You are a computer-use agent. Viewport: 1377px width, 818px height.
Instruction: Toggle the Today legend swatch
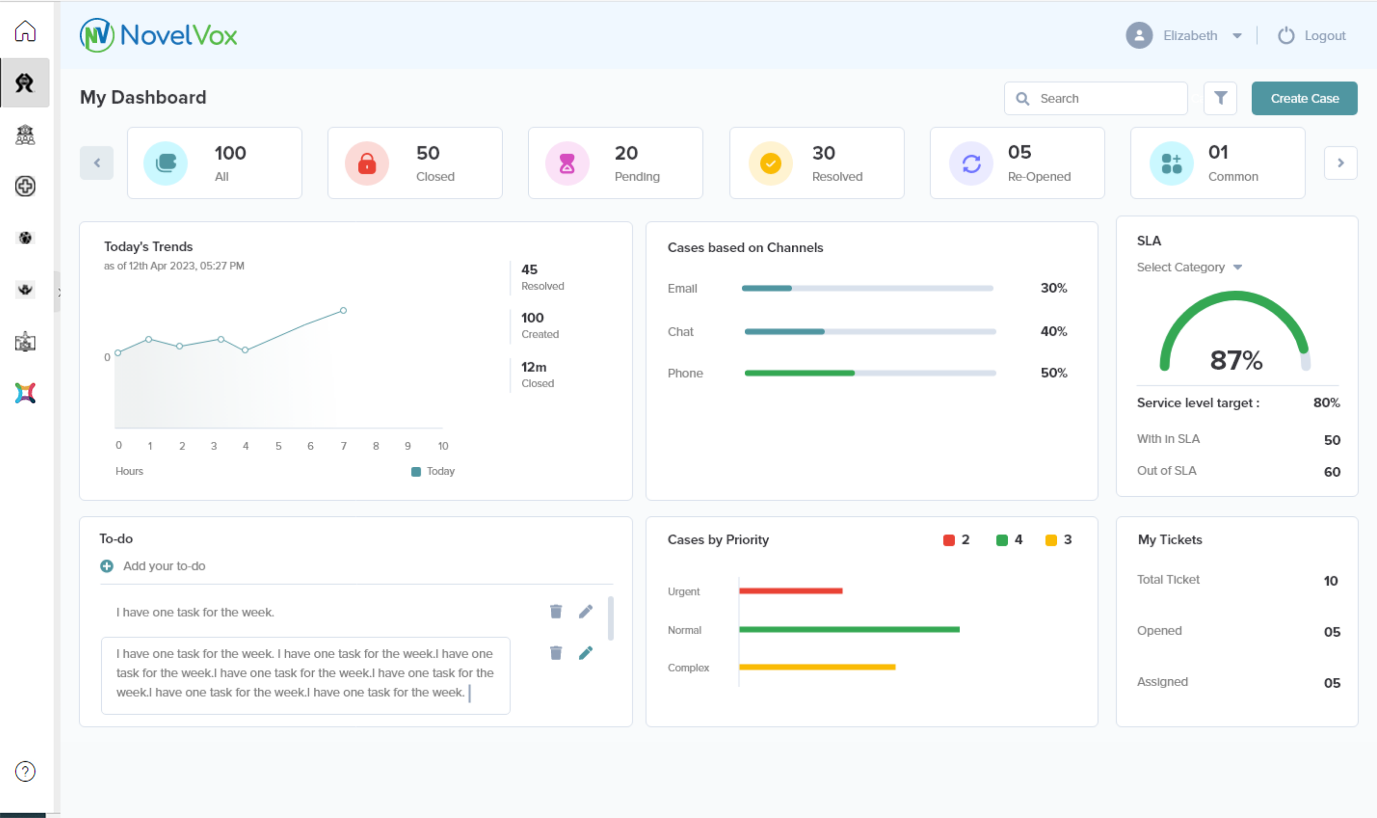(416, 471)
